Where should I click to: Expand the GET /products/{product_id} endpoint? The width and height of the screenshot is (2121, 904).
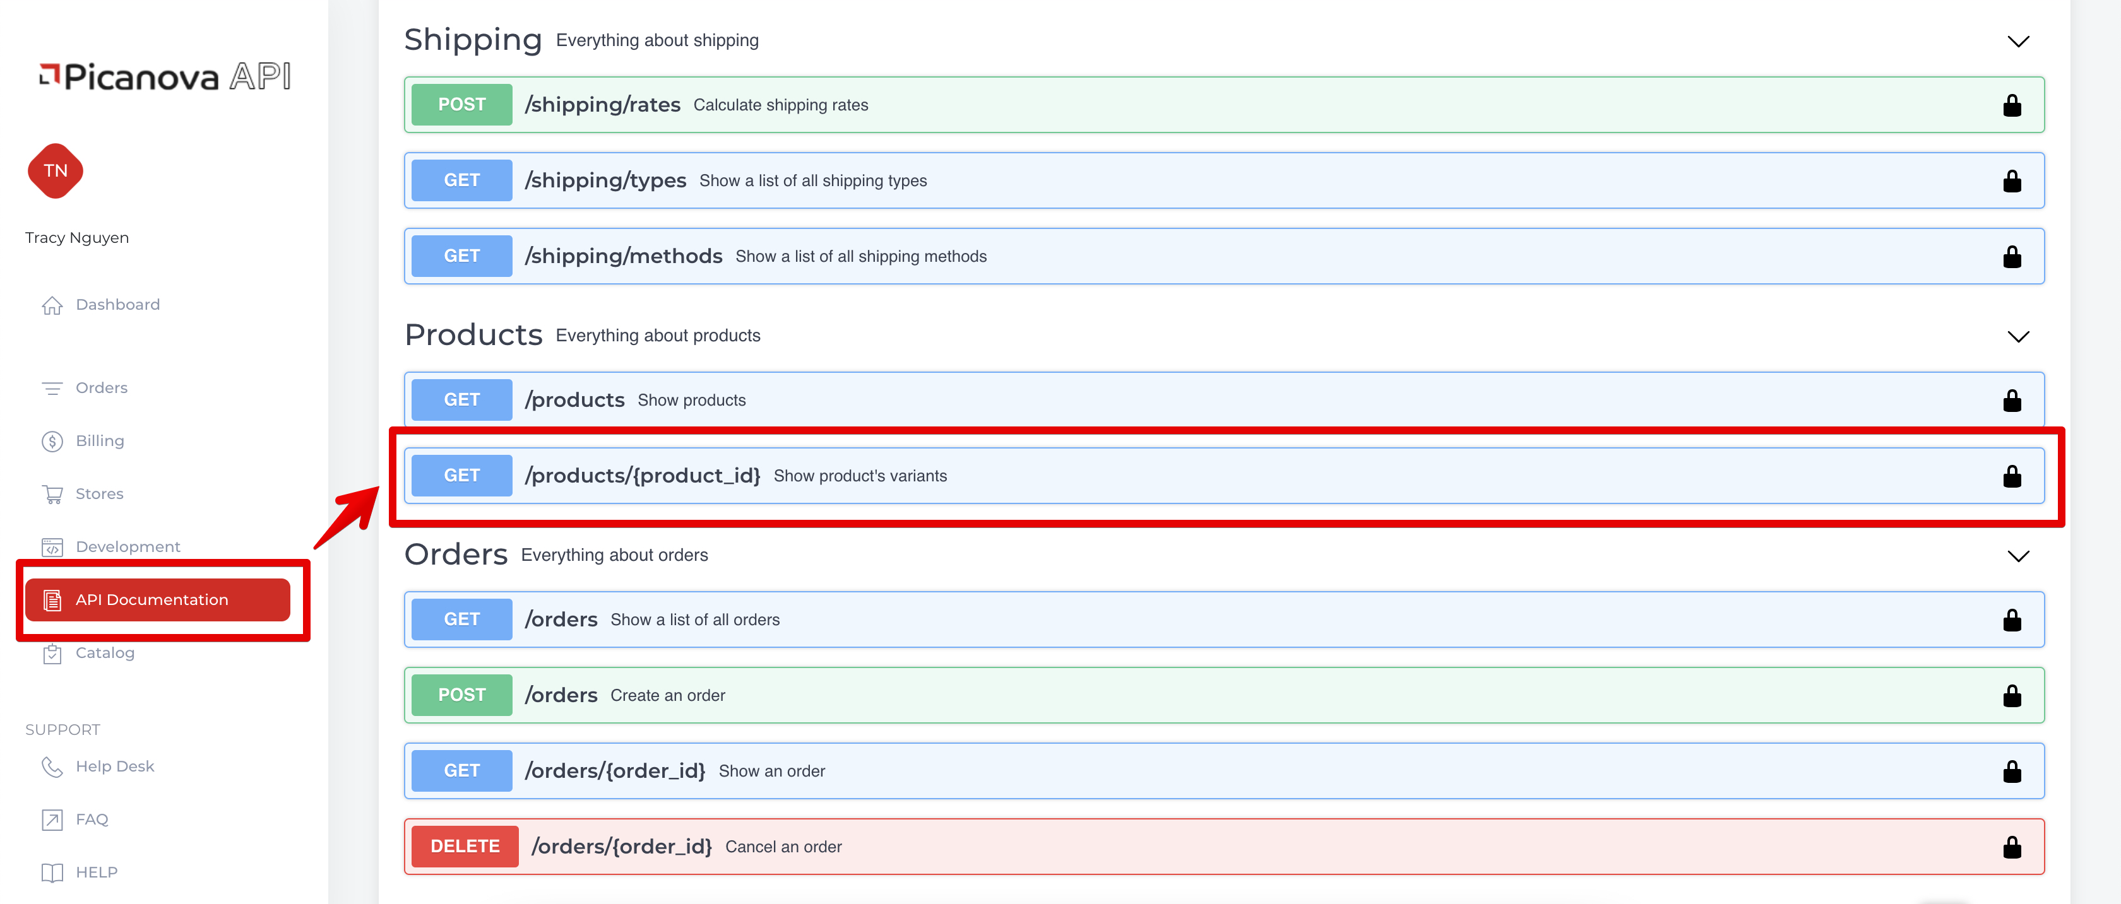pos(642,476)
